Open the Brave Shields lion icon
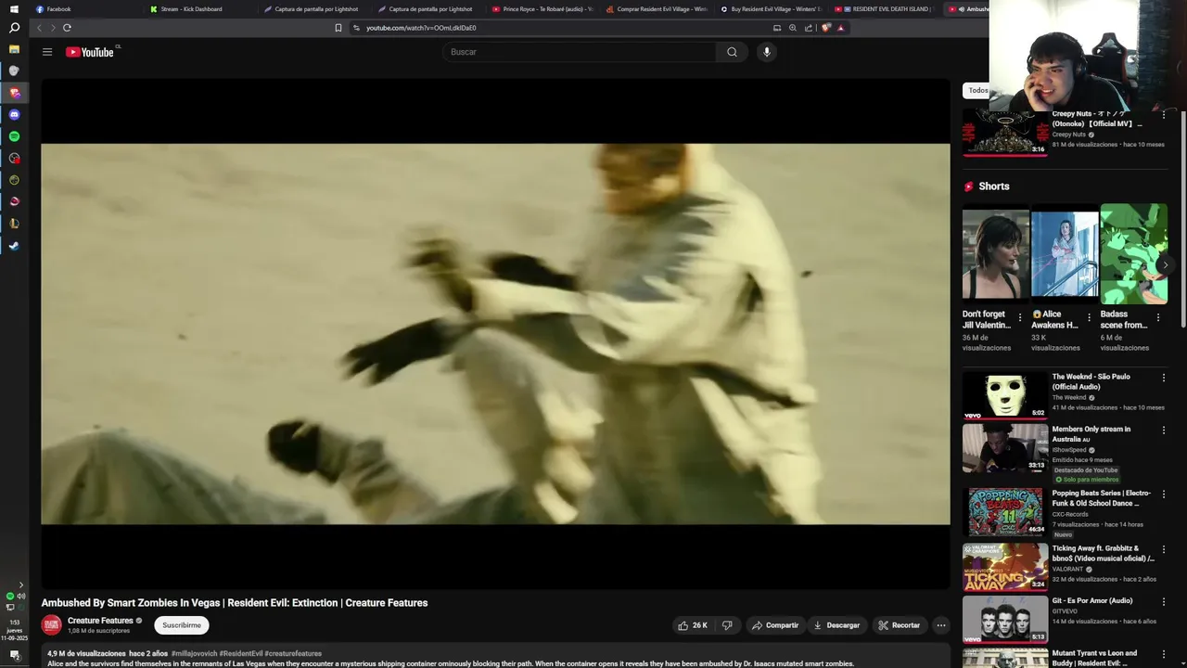The width and height of the screenshot is (1187, 668). (x=826, y=28)
